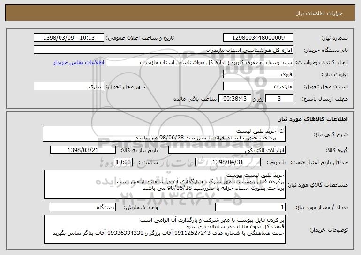Click the label شماره نیاز

click(x=335, y=38)
